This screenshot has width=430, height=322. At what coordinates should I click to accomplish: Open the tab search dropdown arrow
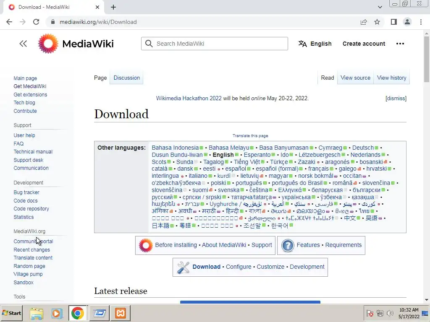(380, 7)
